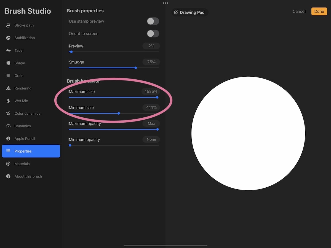This screenshot has width=331, height=248.
Task: Open the Drawing Pad options
Action: tap(189, 12)
